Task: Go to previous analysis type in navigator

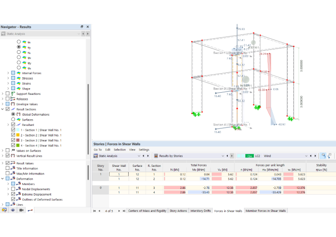Action: (84, 34)
